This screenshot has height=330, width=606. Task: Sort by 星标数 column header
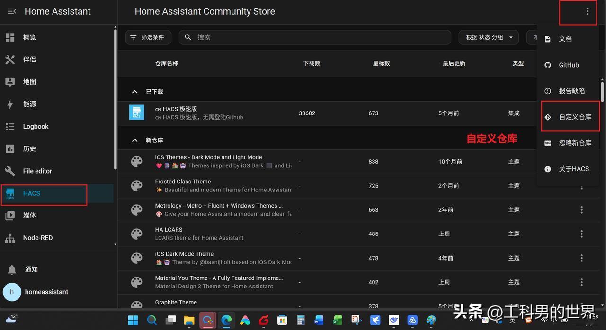382,63
